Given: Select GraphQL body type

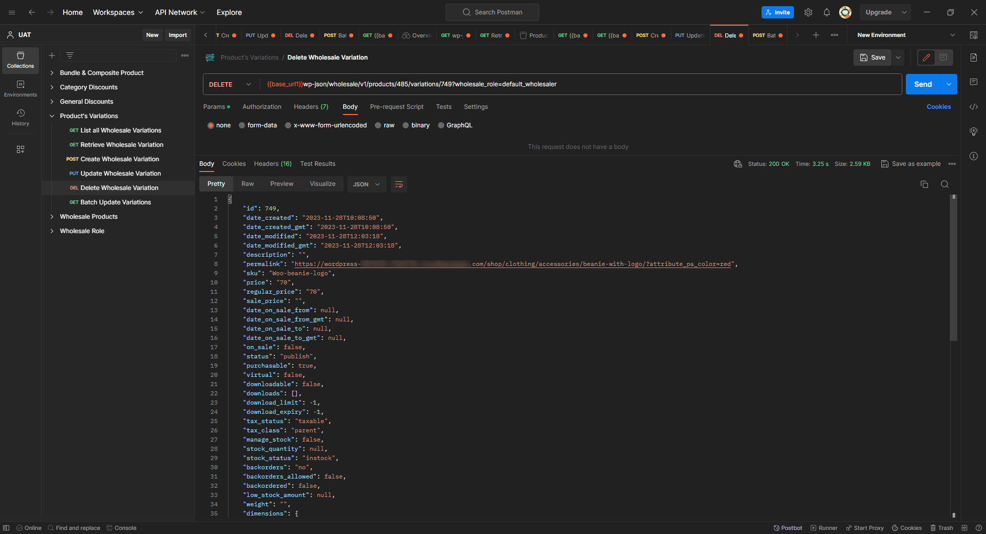Looking at the screenshot, I should pyautogui.click(x=441, y=125).
